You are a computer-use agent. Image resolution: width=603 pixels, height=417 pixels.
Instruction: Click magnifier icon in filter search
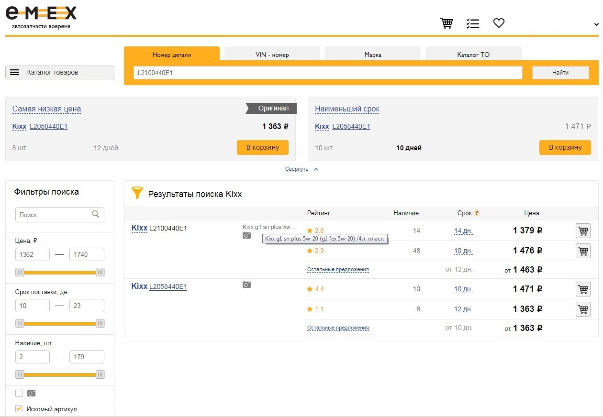coord(96,214)
